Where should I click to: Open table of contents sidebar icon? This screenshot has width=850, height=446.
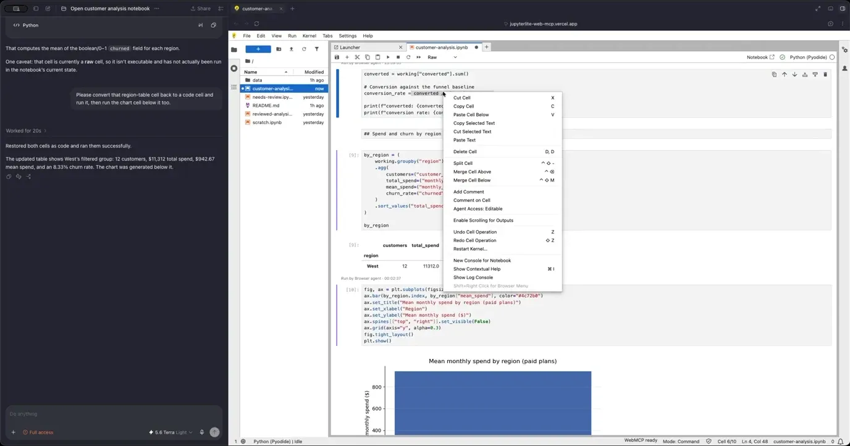pyautogui.click(x=234, y=87)
